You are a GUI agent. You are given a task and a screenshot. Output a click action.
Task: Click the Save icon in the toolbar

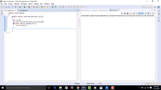pos(6,7)
